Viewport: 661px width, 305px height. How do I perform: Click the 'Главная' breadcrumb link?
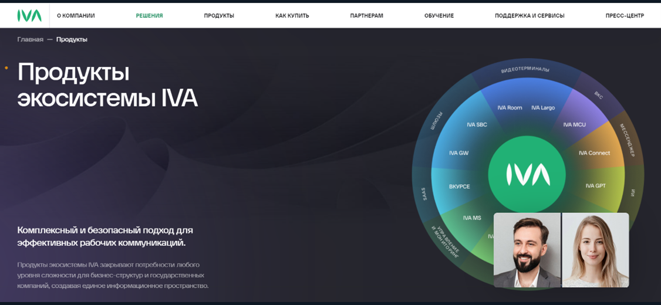31,39
